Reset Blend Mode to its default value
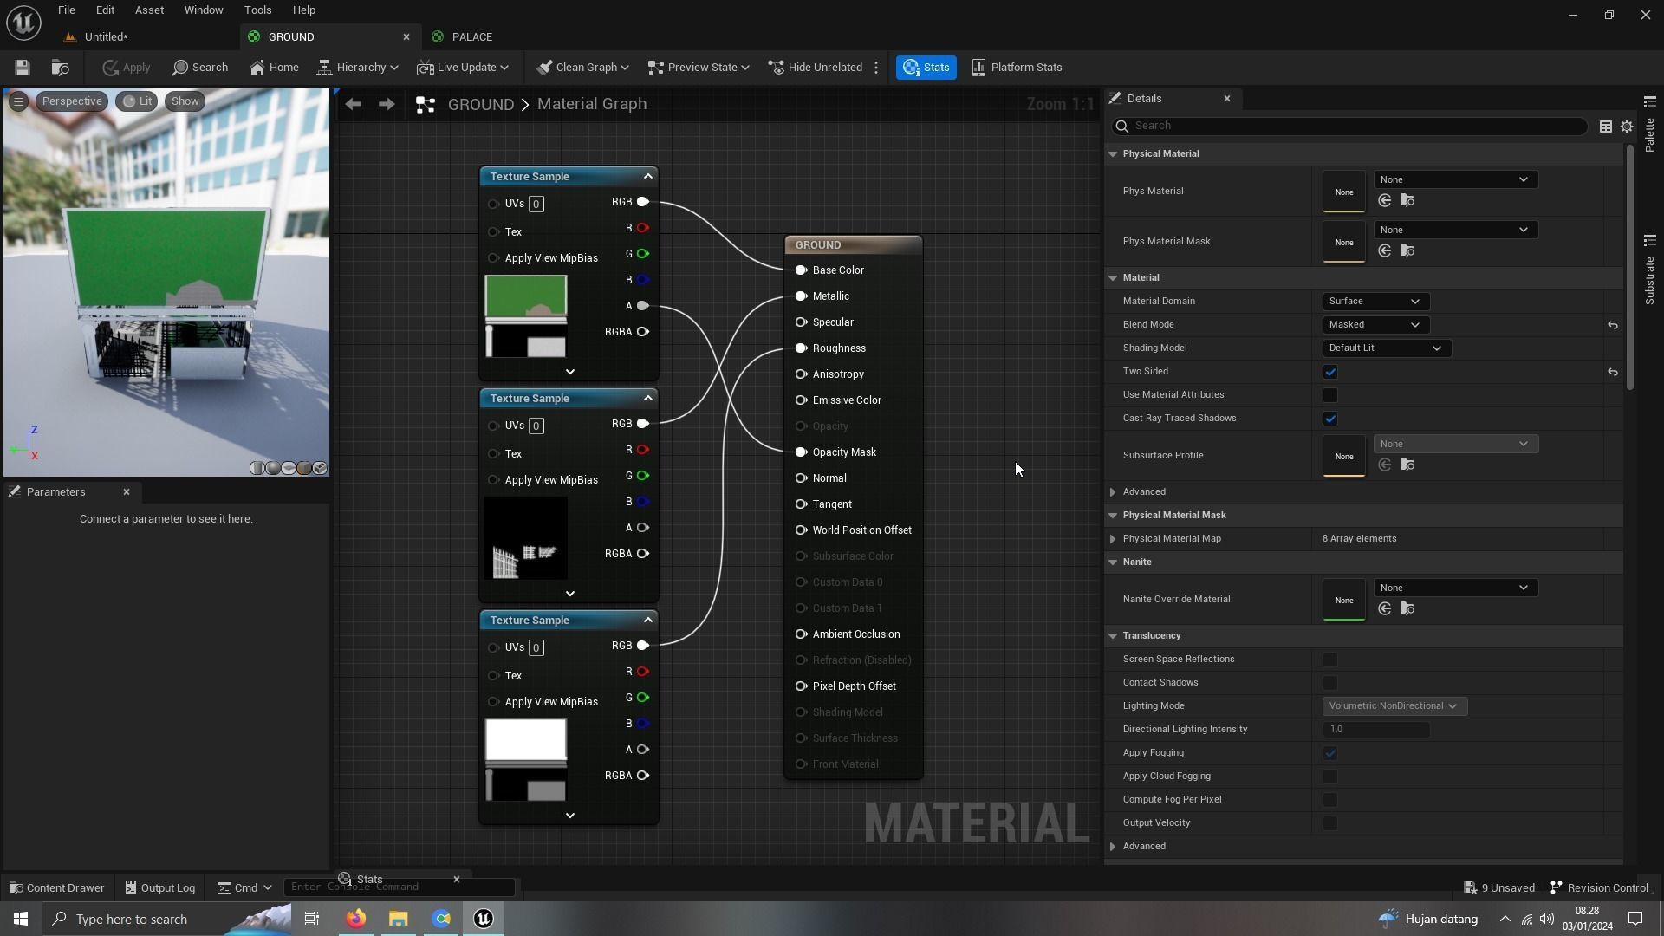This screenshot has width=1664, height=936. click(x=1613, y=325)
